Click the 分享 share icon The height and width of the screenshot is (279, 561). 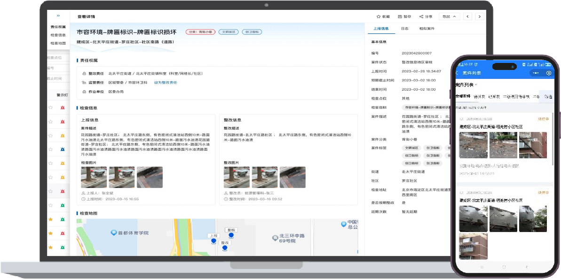421,16
